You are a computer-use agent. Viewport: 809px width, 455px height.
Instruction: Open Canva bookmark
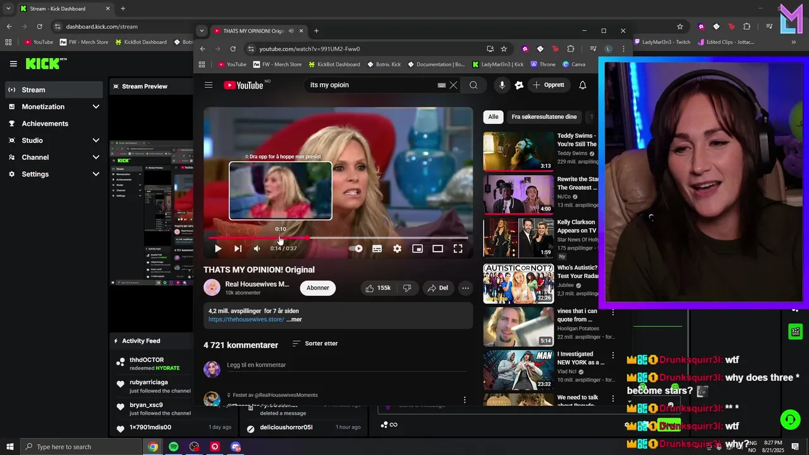click(x=574, y=64)
